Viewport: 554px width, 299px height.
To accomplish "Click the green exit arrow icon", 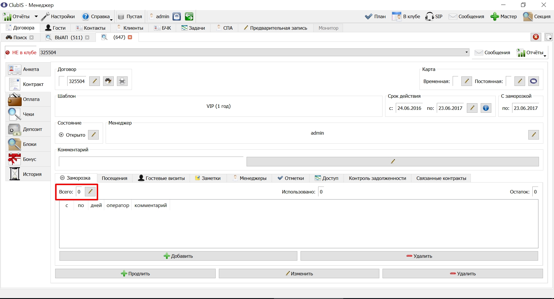I will tap(189, 16).
